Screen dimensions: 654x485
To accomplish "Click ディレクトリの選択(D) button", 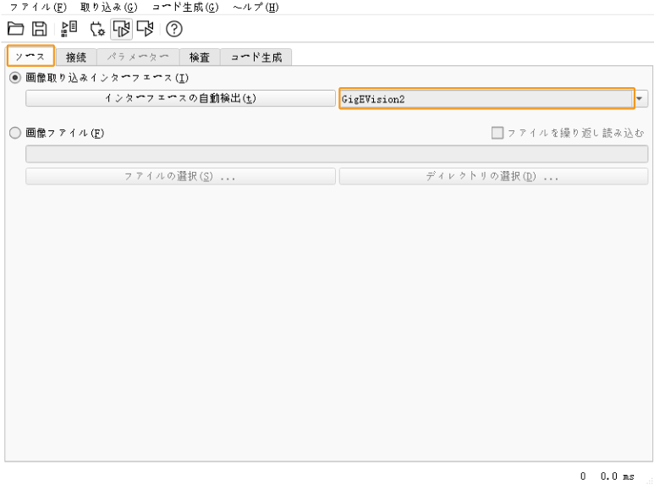I will coord(493,176).
